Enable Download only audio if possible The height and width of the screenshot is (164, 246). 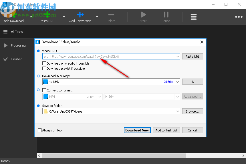tap(44, 63)
